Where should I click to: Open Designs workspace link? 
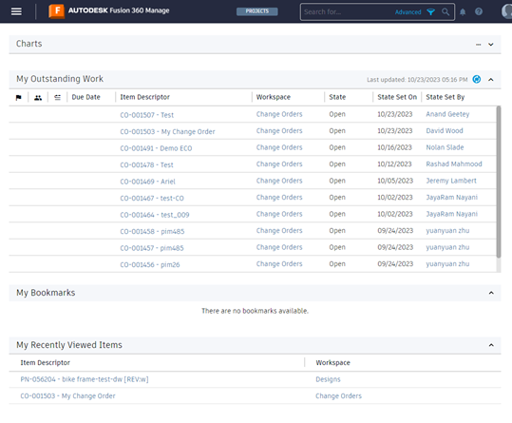[x=328, y=379]
